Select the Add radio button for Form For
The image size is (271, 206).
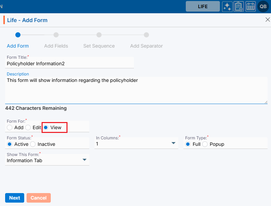(x=10, y=127)
